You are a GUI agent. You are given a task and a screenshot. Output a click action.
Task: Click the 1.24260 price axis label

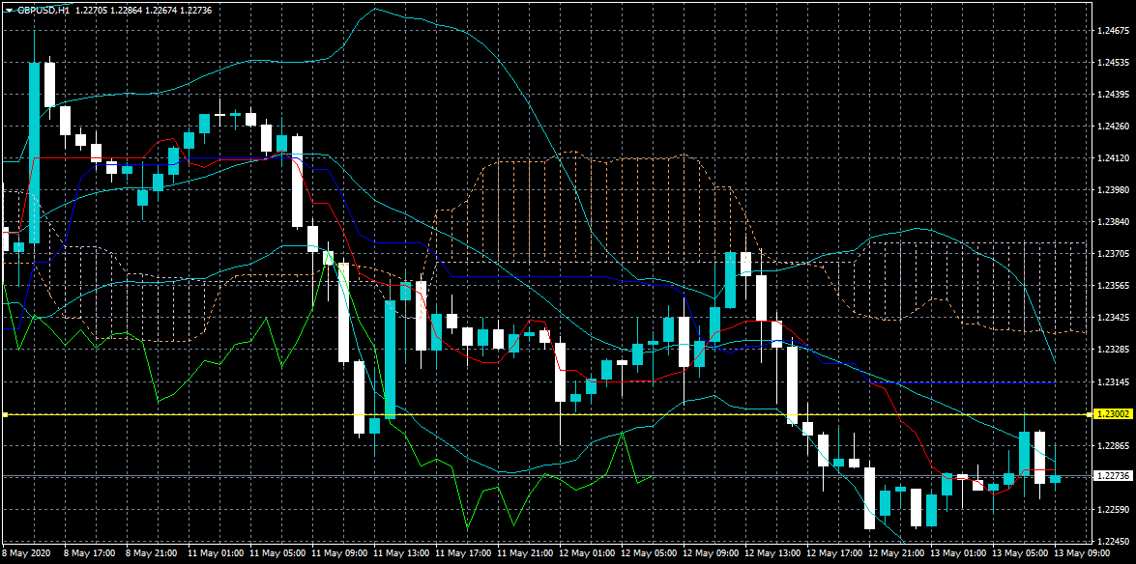point(1112,127)
